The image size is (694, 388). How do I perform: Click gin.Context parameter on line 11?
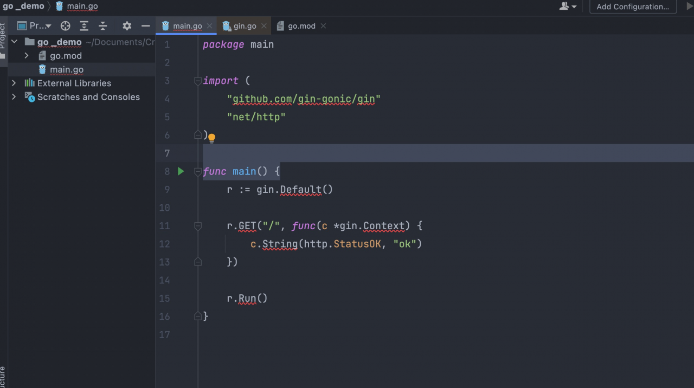point(372,225)
